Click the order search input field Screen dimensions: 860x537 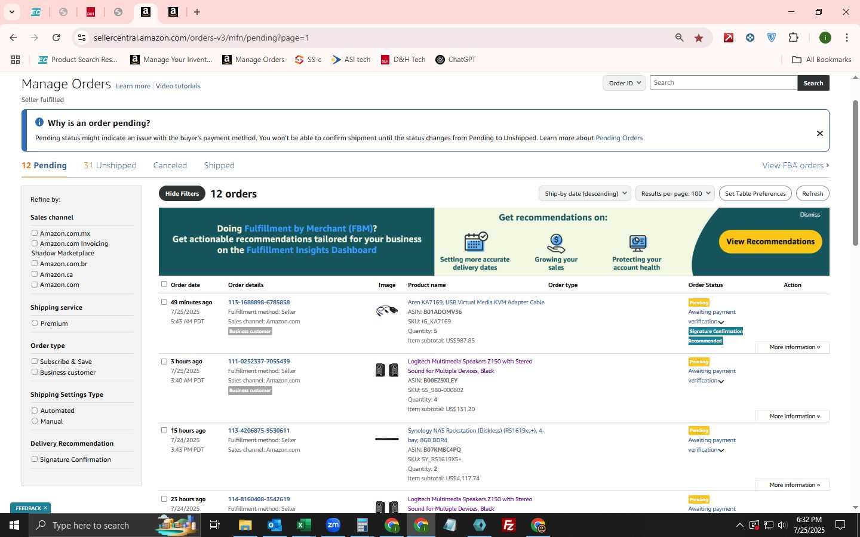pyautogui.click(x=723, y=83)
